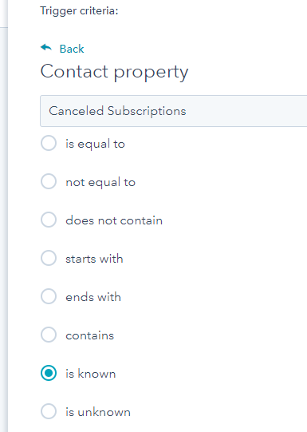The image size is (307, 432).
Task: Click the 'not equal to' label text
Action: coord(100,182)
